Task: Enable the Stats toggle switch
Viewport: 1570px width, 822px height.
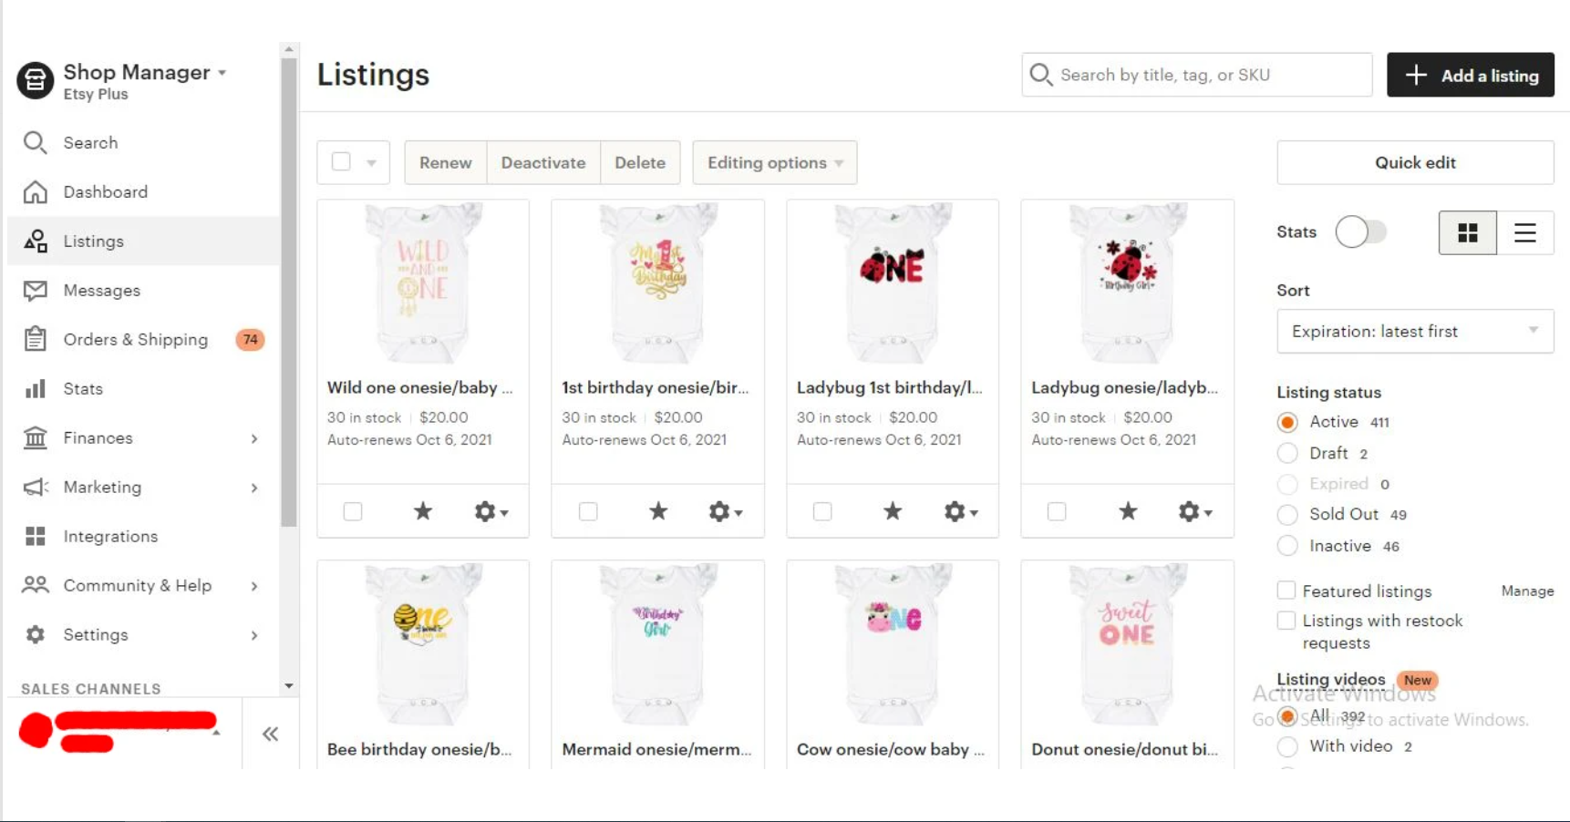Action: point(1362,231)
